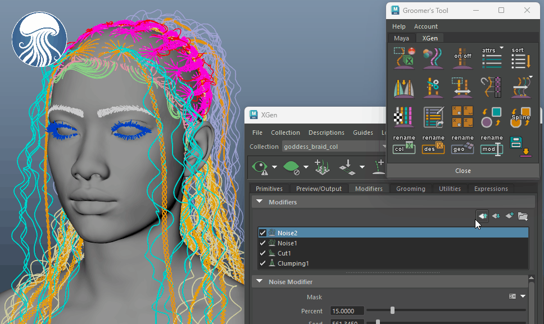Click the XGen eye preview icon

pyautogui.click(x=260, y=167)
